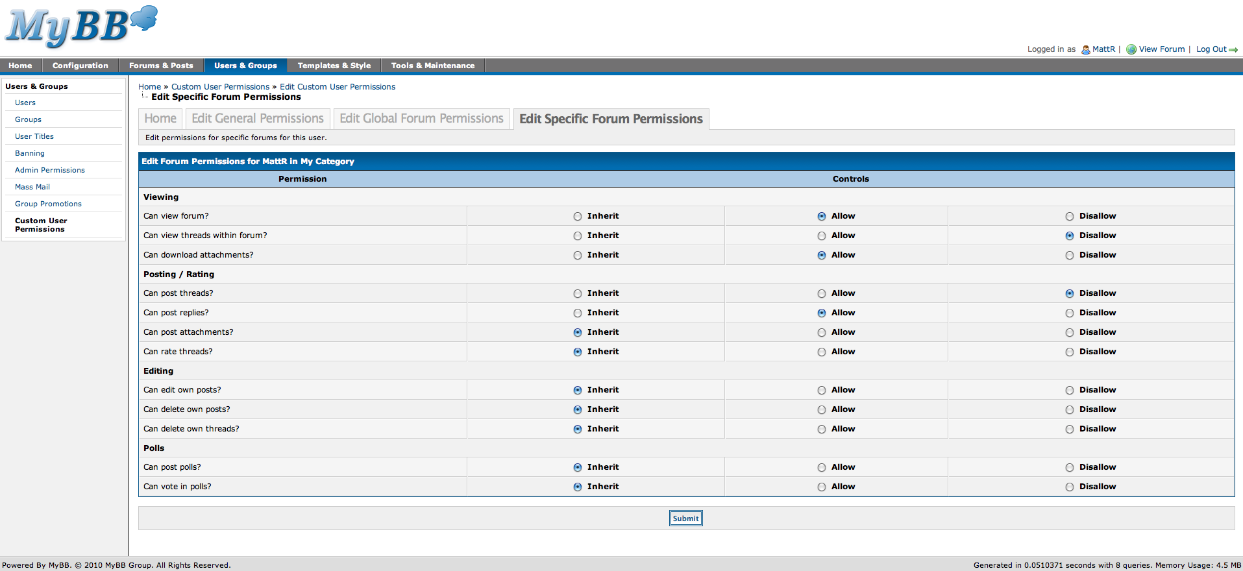Select Disallow for Can download attachments
Viewport: 1243px width, 571px height.
point(1070,256)
